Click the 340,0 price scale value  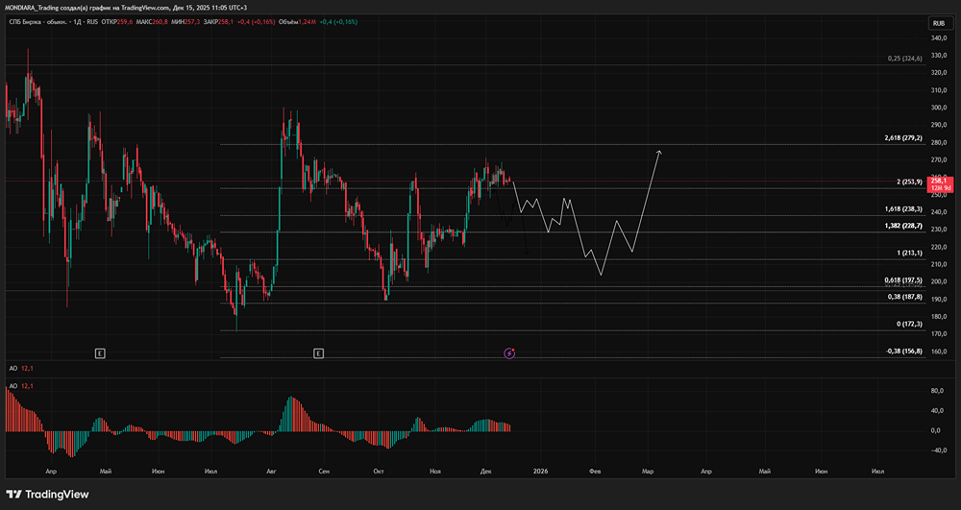pos(939,38)
